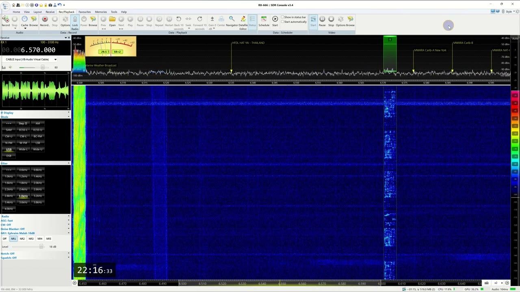
Task: Open the Navigator magnifier tool
Action: coord(232,21)
